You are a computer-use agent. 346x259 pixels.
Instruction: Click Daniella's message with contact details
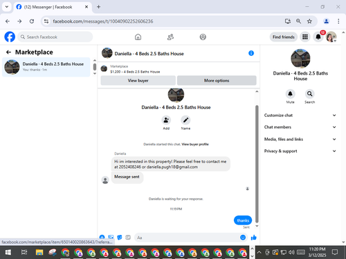point(170,164)
